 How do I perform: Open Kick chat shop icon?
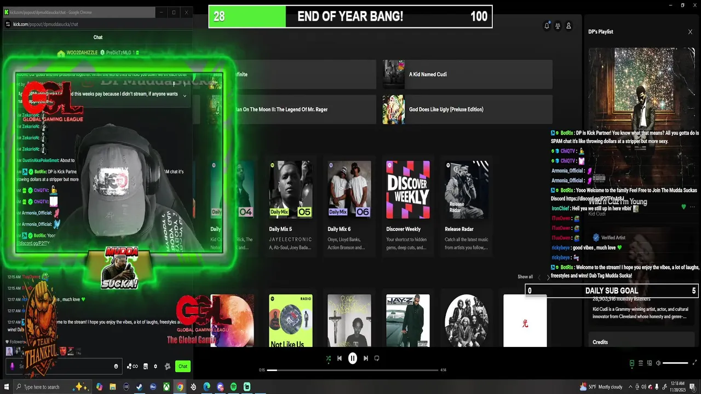coord(146,366)
